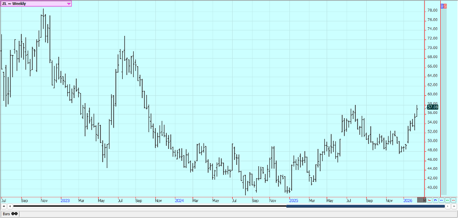Click the ZL ~ Weekly chart title

(15, 4)
